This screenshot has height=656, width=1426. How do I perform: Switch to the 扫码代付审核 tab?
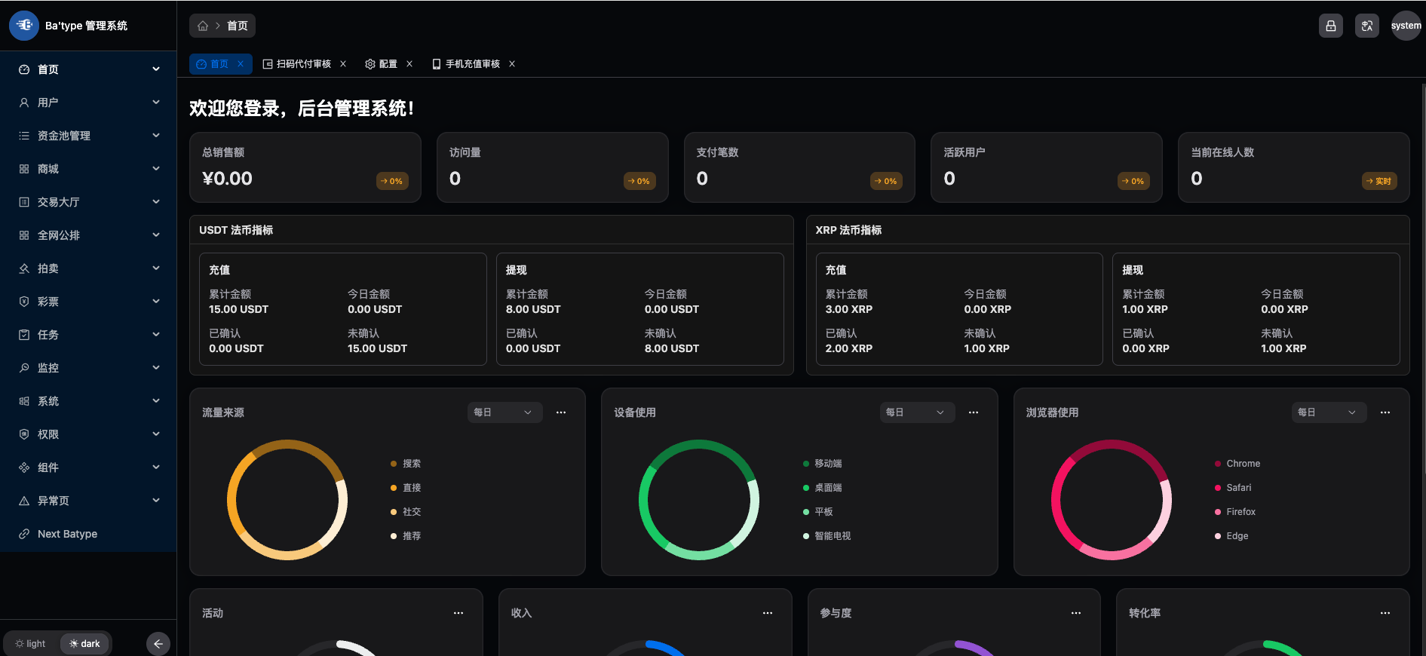[x=304, y=64]
